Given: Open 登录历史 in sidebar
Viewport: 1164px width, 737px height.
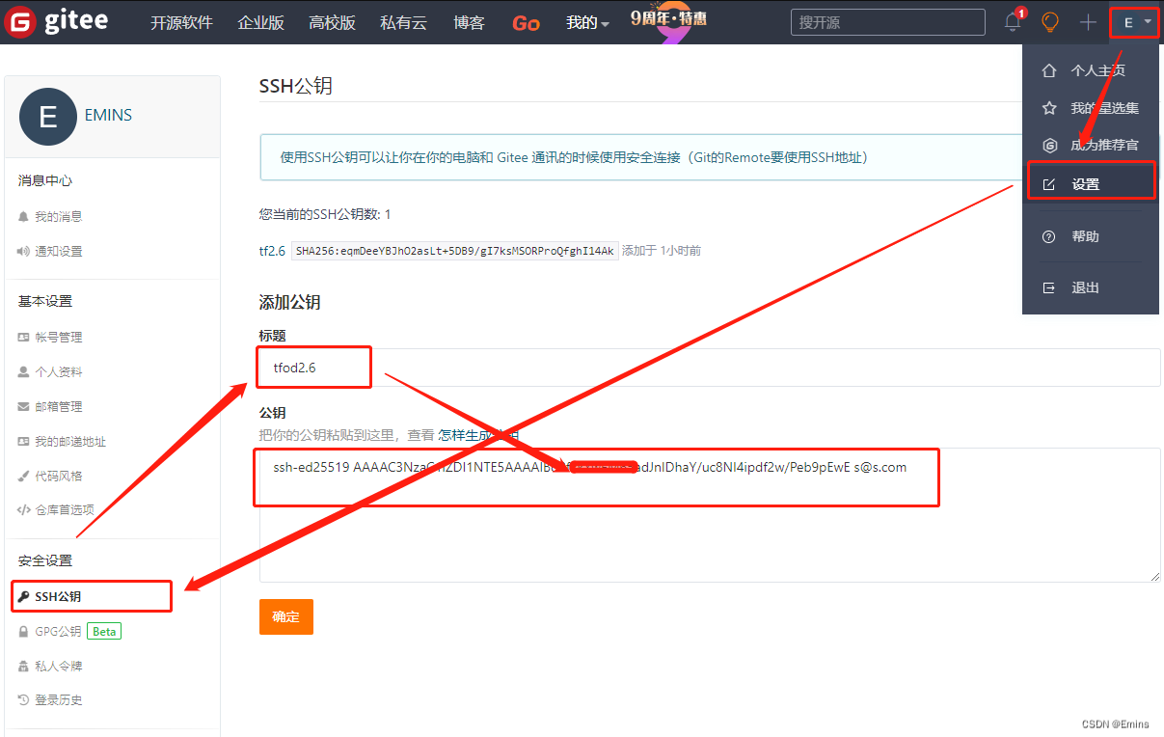Looking at the screenshot, I should click(x=59, y=699).
